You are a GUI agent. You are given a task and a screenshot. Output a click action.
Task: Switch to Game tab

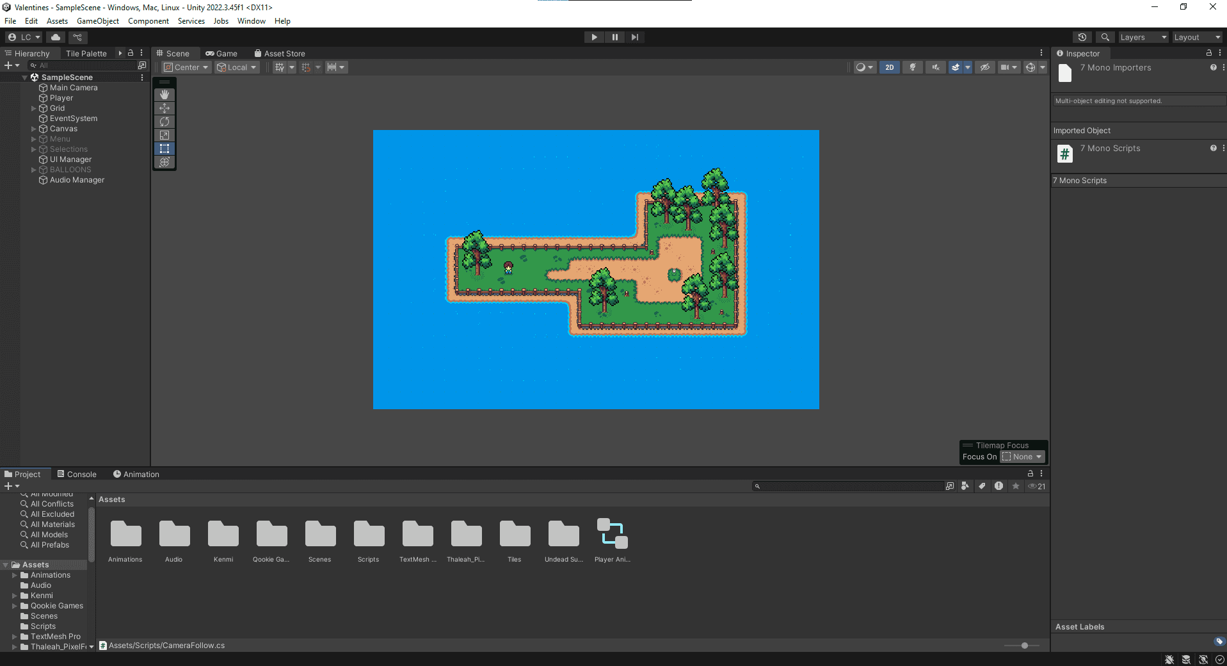pyautogui.click(x=221, y=53)
